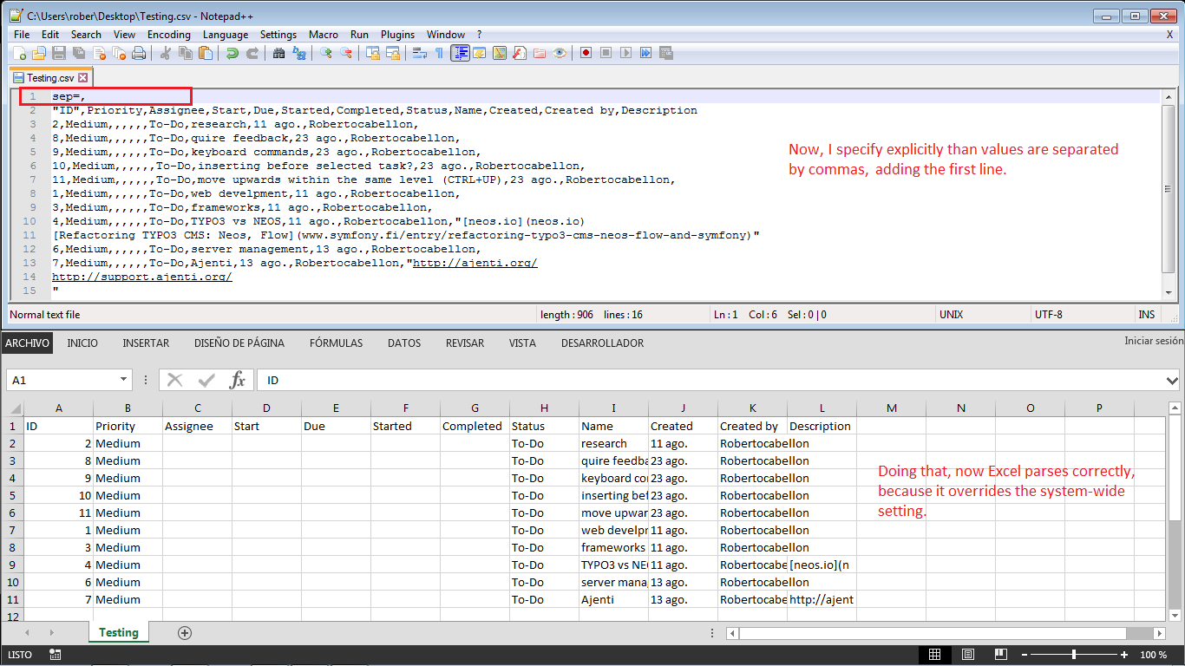Image resolution: width=1185 pixels, height=666 pixels.
Task: Click the Find and Replace icon
Action: point(299,53)
